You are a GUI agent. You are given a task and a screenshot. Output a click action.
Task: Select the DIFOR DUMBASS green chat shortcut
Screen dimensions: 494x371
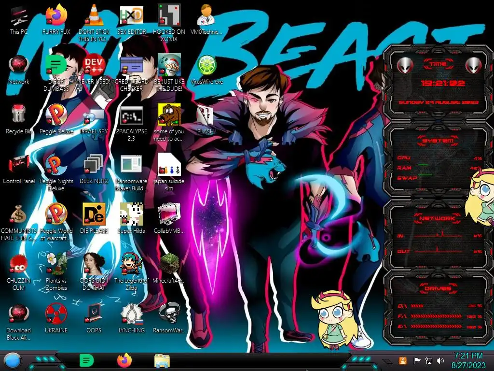pyautogui.click(x=56, y=73)
